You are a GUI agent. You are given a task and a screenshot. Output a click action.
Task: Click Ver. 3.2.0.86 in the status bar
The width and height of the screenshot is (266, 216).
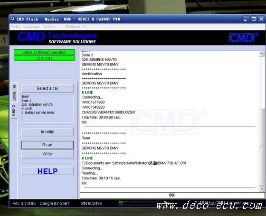pyautogui.click(x=24, y=204)
